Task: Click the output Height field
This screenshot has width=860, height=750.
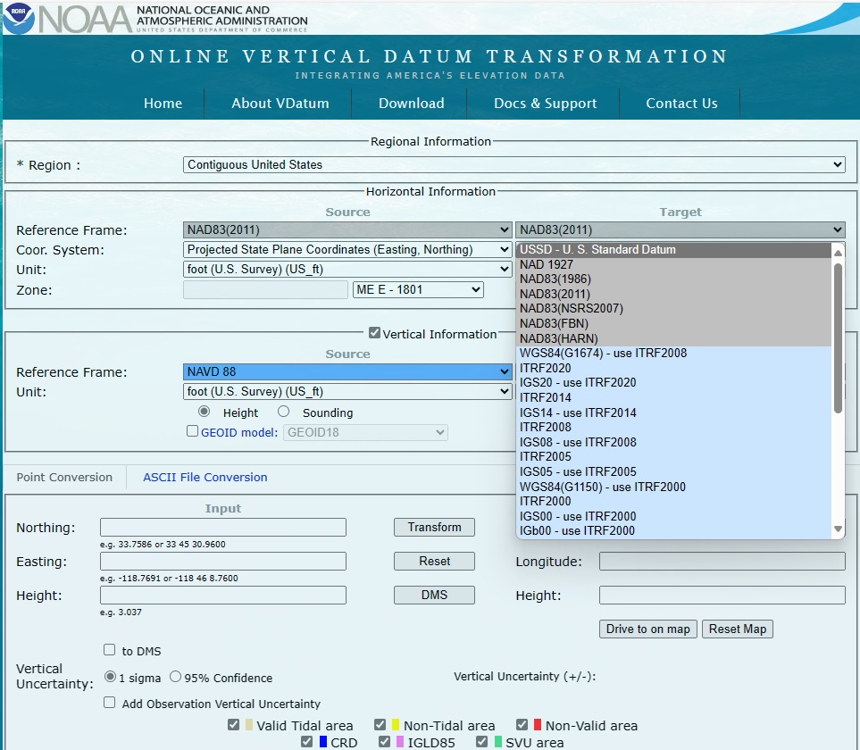Action: 722,595
